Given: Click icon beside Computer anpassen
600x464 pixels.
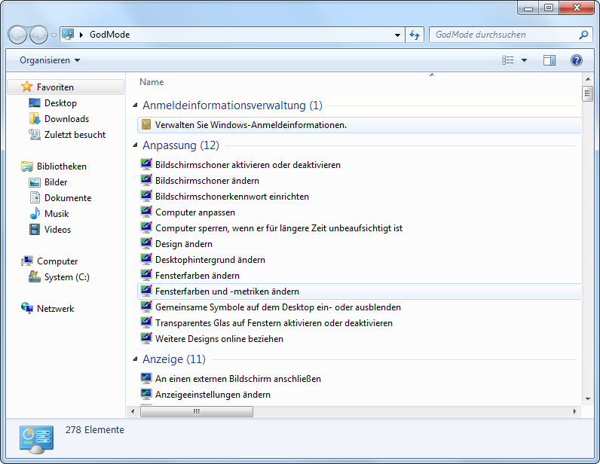Looking at the screenshot, I should tap(146, 212).
